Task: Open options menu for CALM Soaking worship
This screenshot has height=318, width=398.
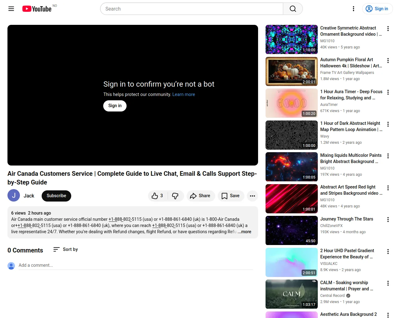Action: [x=388, y=283]
